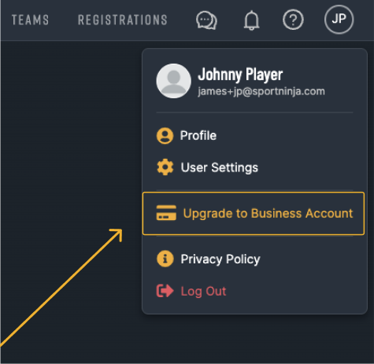Click the james+jp@sportninja.com email text
Screen dimensions: 374x364
click(x=261, y=91)
